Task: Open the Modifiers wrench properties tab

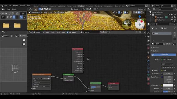Action: (149, 61)
